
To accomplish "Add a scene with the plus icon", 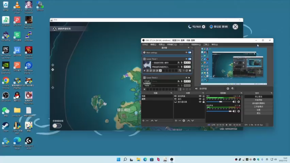I will [143, 121].
